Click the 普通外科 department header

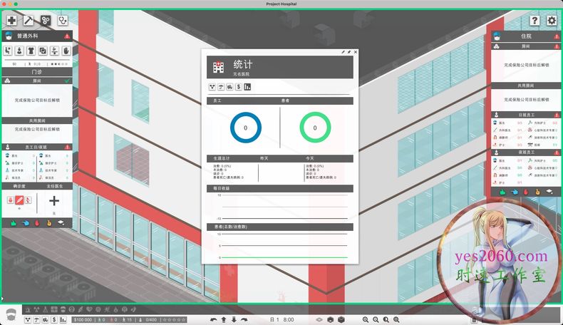coord(37,36)
